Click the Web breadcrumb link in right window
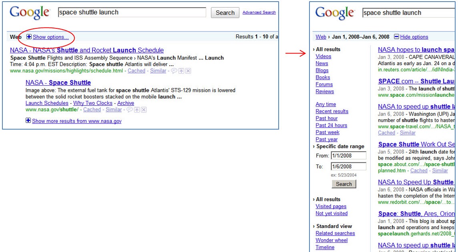This screenshot has width=458, height=252. (321, 37)
